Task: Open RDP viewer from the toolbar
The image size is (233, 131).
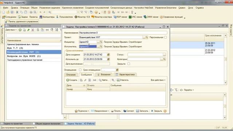Action: click(121, 17)
